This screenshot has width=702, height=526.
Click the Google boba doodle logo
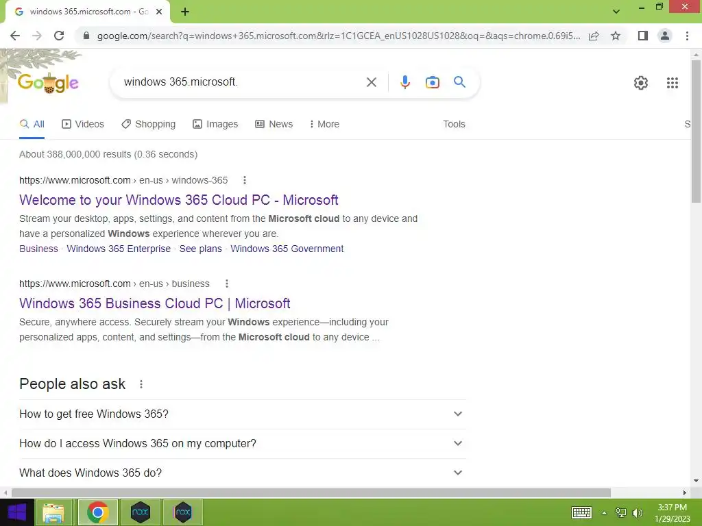tap(48, 83)
